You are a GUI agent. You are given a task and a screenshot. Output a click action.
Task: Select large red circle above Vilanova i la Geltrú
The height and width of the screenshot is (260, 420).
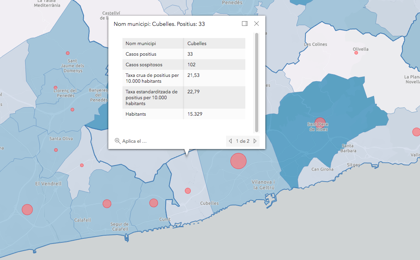click(238, 161)
